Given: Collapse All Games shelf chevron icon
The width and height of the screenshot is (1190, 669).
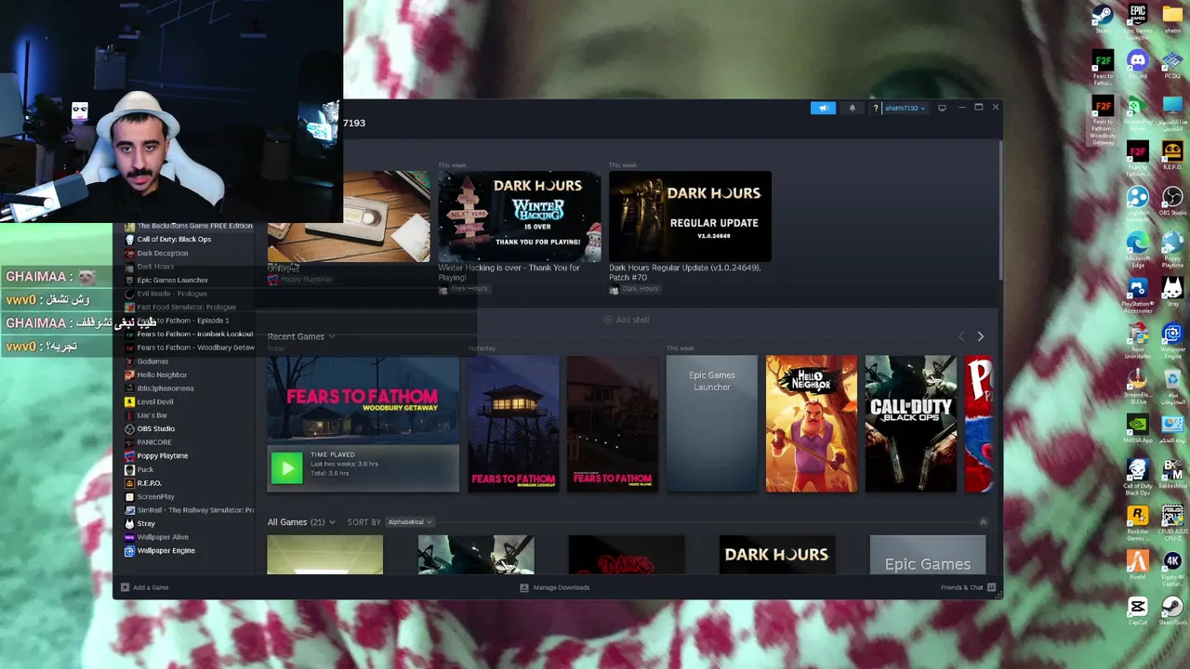Looking at the screenshot, I should point(983,522).
